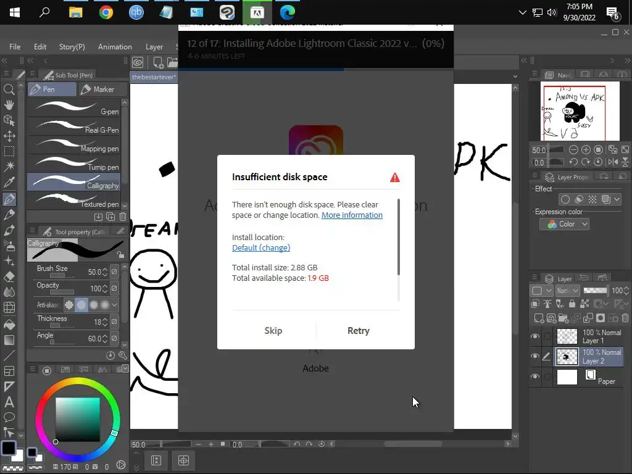Select the Balloon tool
The height and width of the screenshot is (474, 632).
(x=9, y=417)
